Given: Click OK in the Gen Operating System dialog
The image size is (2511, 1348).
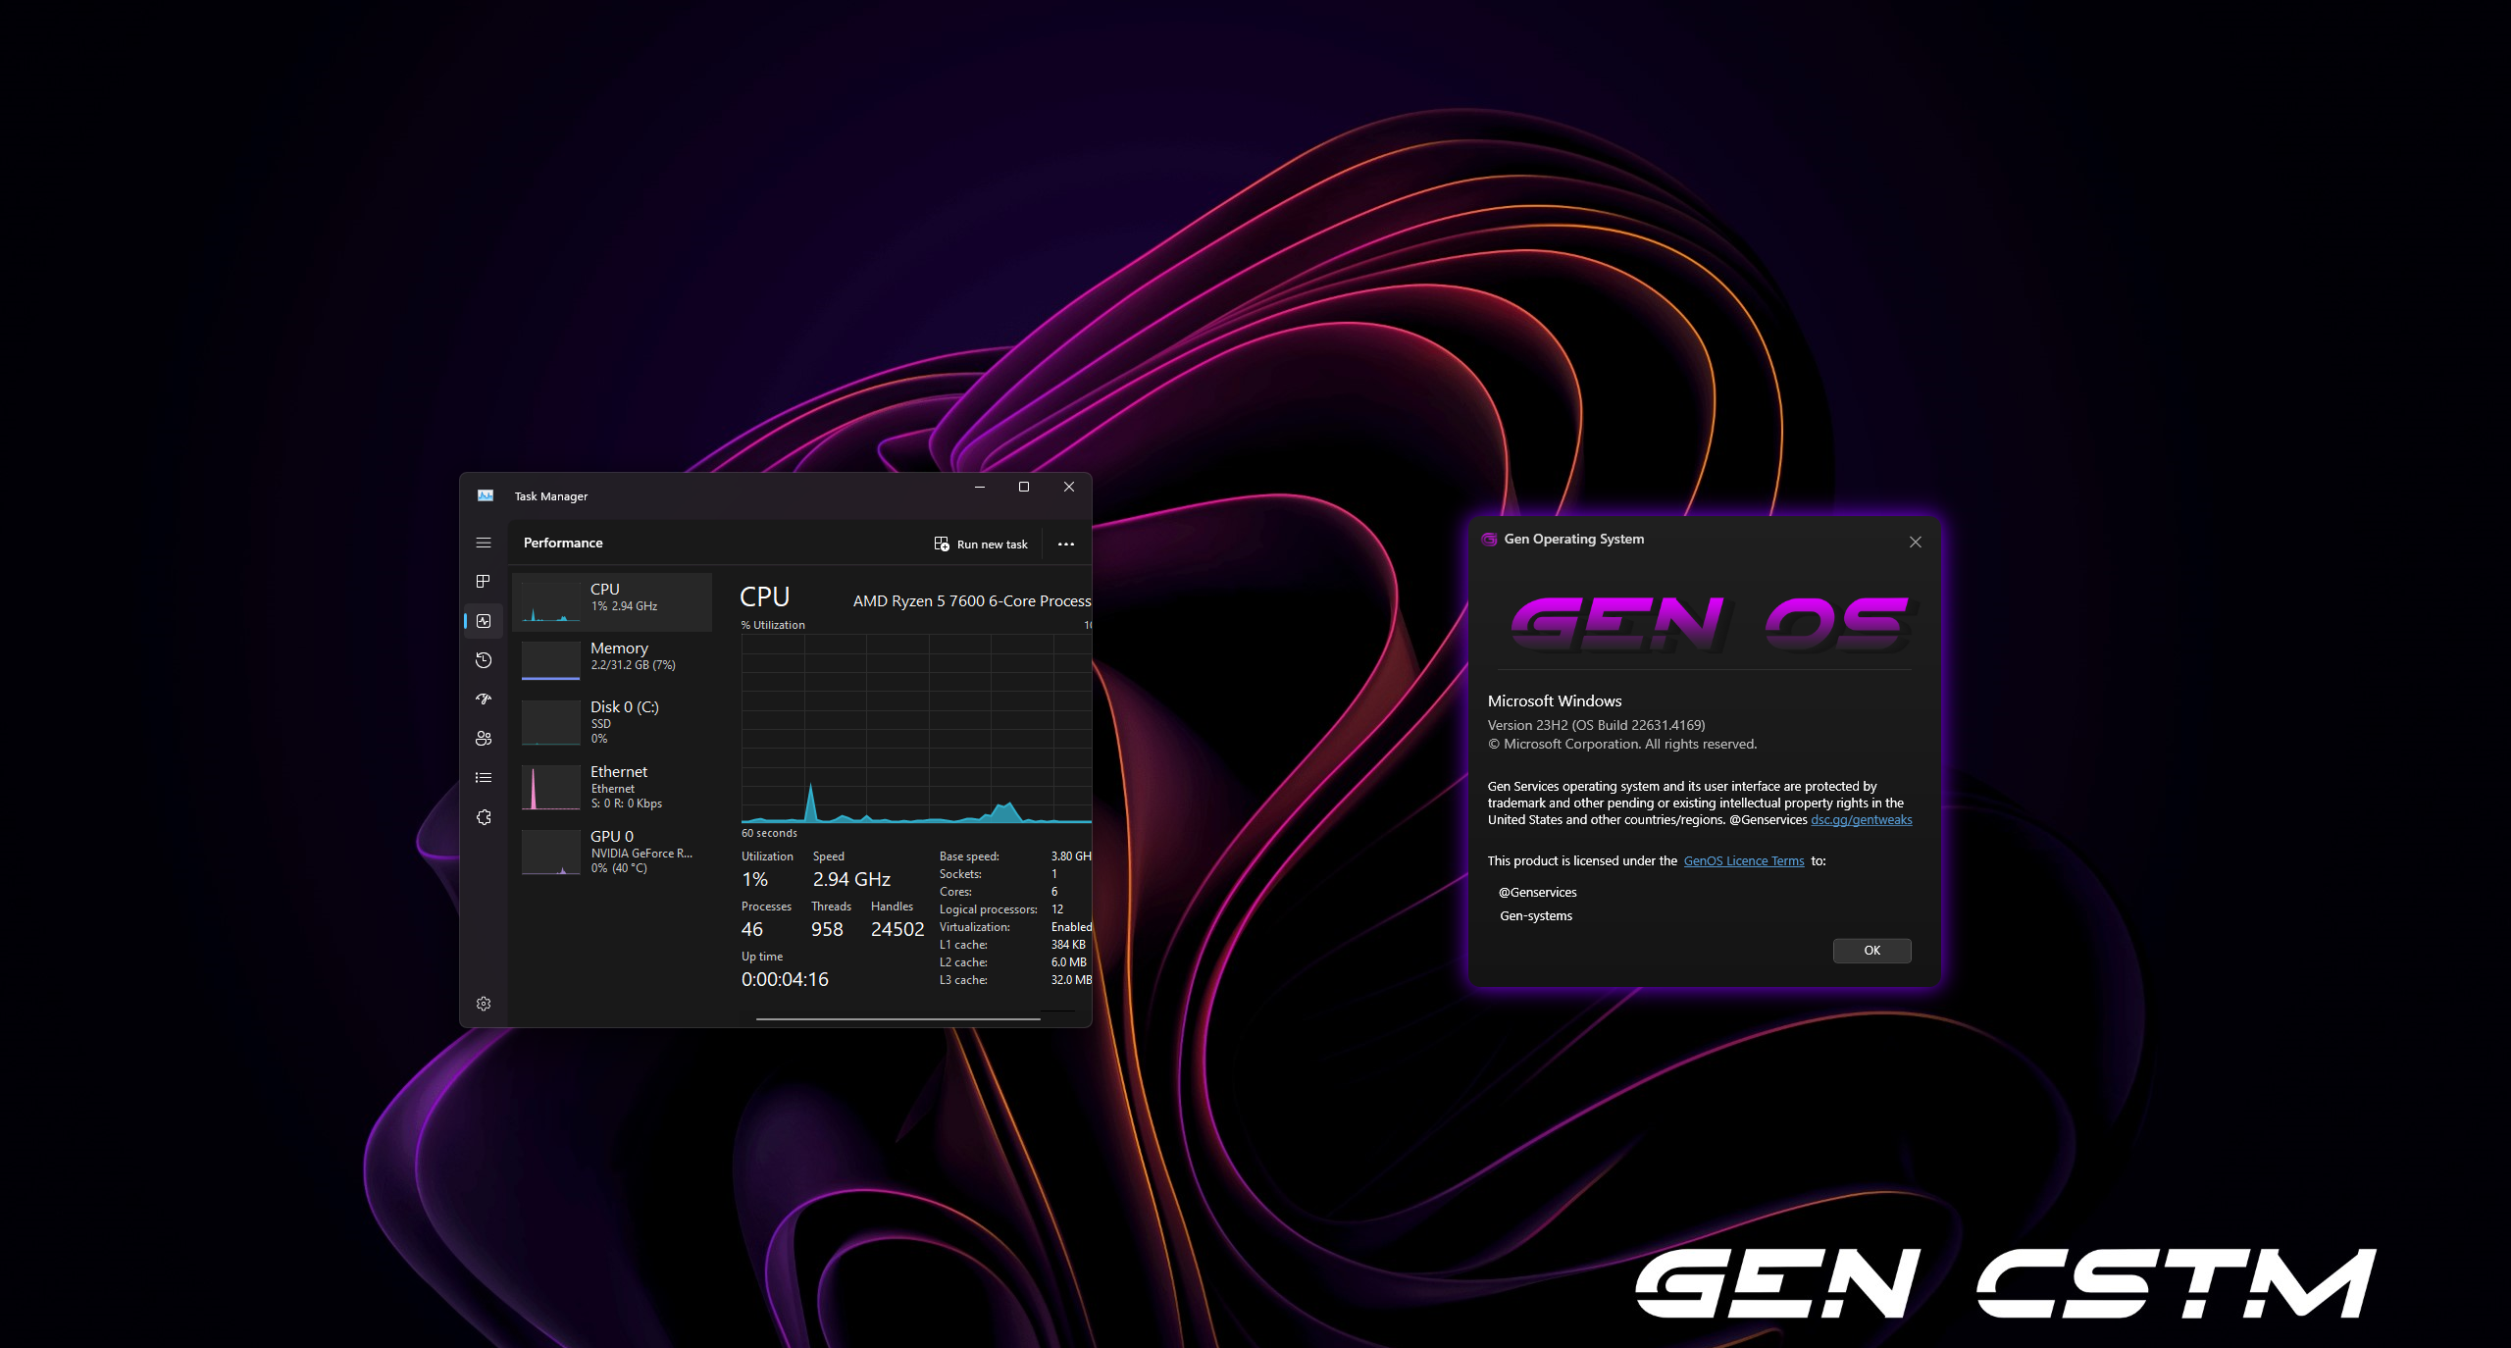Looking at the screenshot, I should coord(1870,951).
